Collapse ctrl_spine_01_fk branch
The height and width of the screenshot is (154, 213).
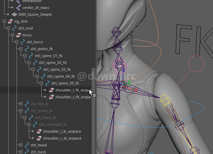pyautogui.click(x=25, y=56)
